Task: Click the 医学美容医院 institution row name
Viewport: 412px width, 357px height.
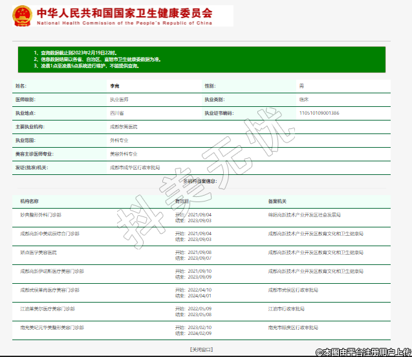Action: 38,253
